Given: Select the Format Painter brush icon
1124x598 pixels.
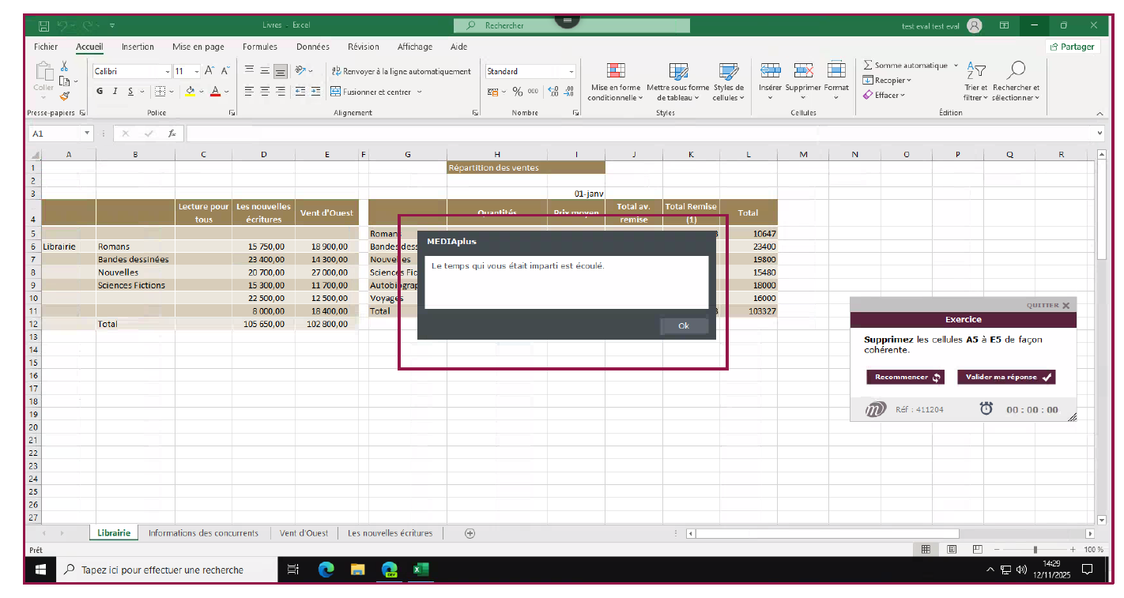Looking at the screenshot, I should 65,96.
